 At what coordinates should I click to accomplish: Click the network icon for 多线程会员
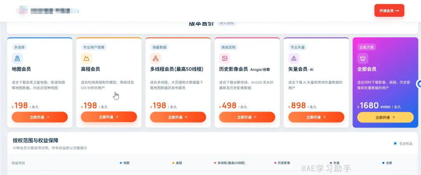point(156,58)
